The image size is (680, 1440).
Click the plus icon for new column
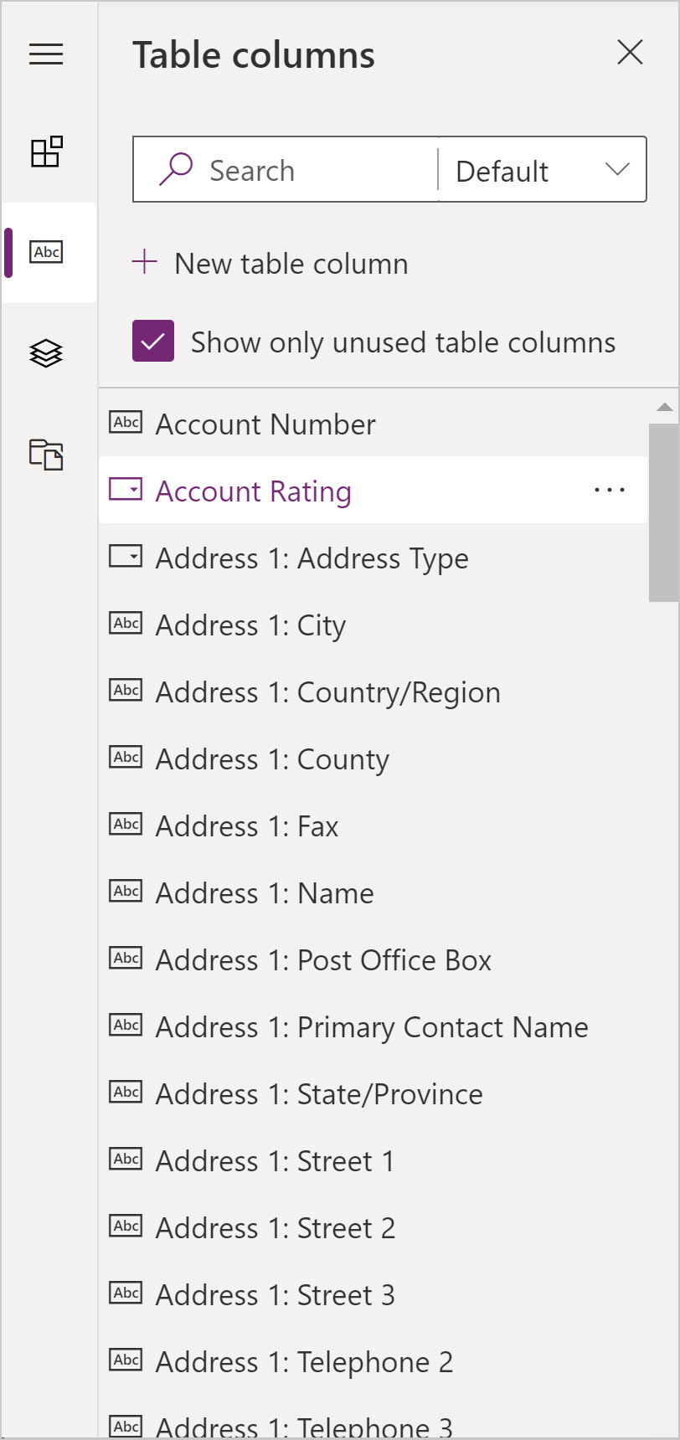tap(145, 262)
